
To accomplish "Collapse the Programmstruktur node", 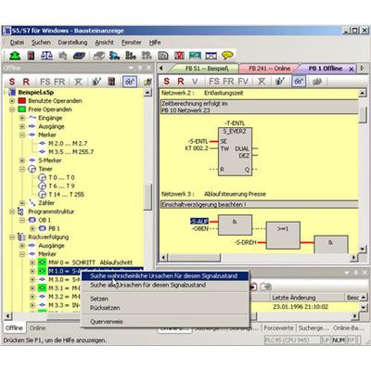I will 12,211.
